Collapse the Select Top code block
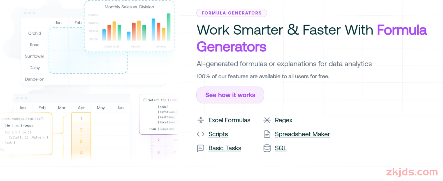The width and height of the screenshot is (443, 181). [145, 100]
